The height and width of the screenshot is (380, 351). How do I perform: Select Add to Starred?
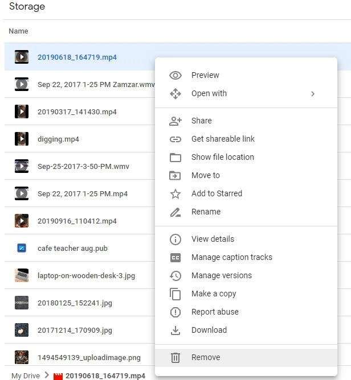[x=246, y=193]
